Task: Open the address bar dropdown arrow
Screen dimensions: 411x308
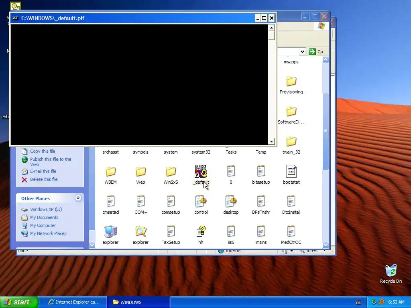Action: (x=302, y=52)
